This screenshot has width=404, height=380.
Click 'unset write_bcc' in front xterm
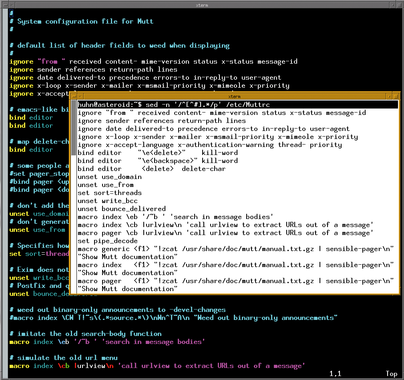(108, 201)
